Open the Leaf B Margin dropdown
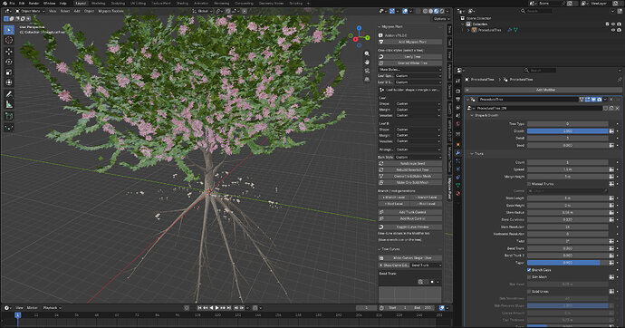This screenshot has height=328, width=625. click(x=418, y=135)
